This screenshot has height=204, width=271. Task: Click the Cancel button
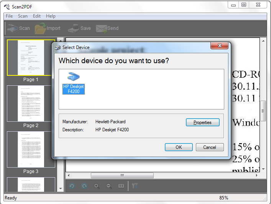210,147
